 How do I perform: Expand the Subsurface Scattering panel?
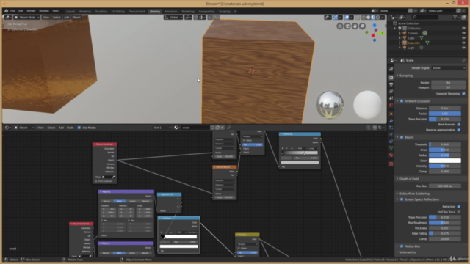pyautogui.click(x=414, y=194)
